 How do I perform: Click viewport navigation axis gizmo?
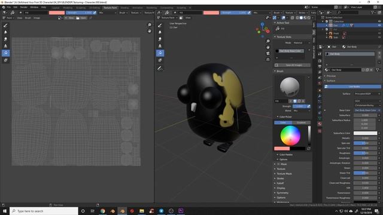point(263,30)
